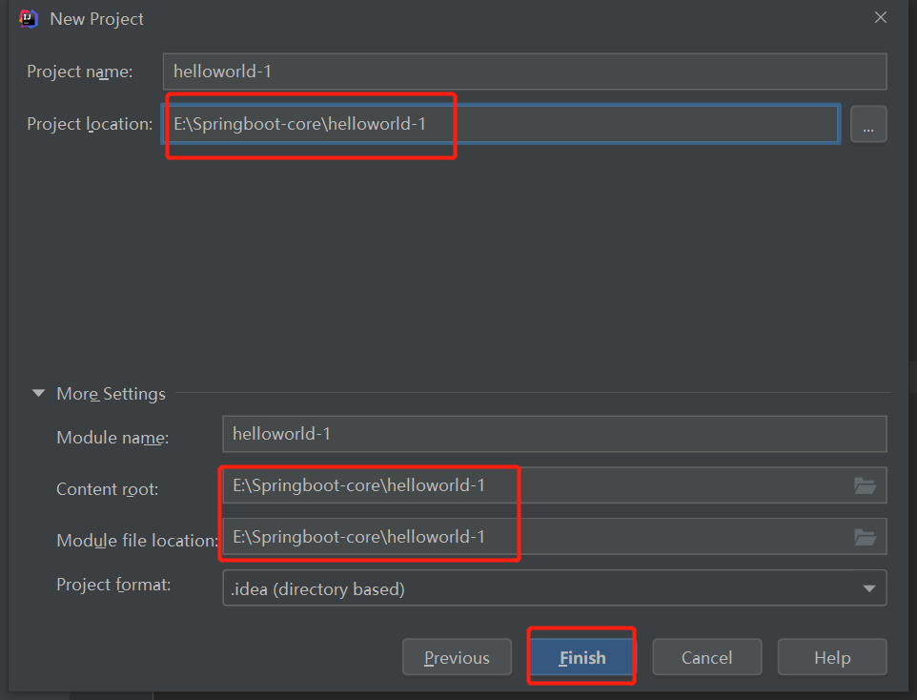Browse for project location with ellipsis button
The width and height of the screenshot is (917, 700).
pyautogui.click(x=867, y=124)
